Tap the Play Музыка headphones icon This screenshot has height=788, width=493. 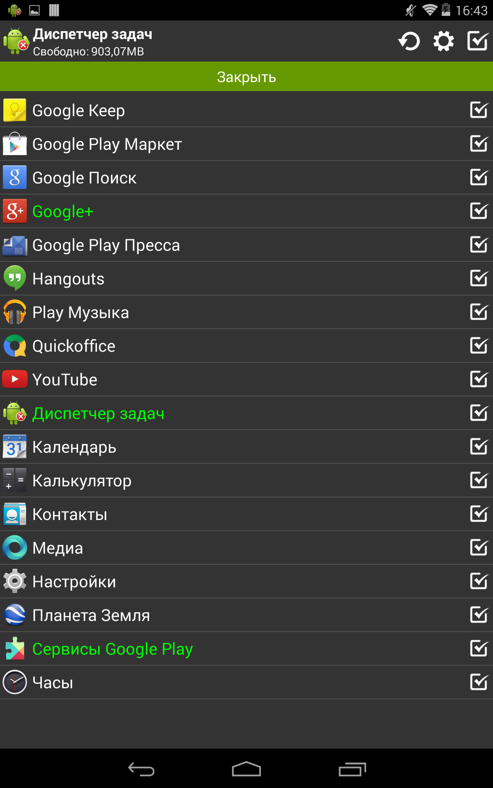click(15, 312)
